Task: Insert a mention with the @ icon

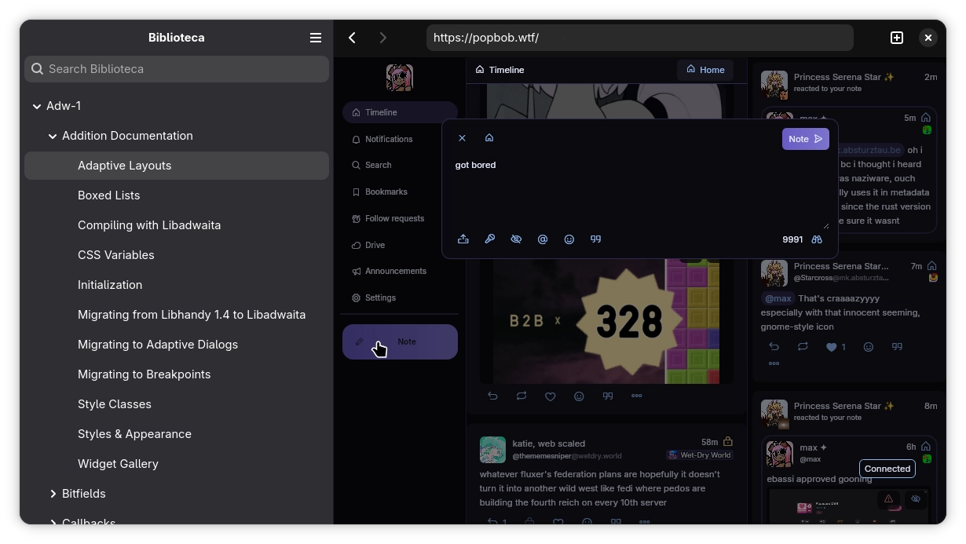Action: click(x=543, y=239)
